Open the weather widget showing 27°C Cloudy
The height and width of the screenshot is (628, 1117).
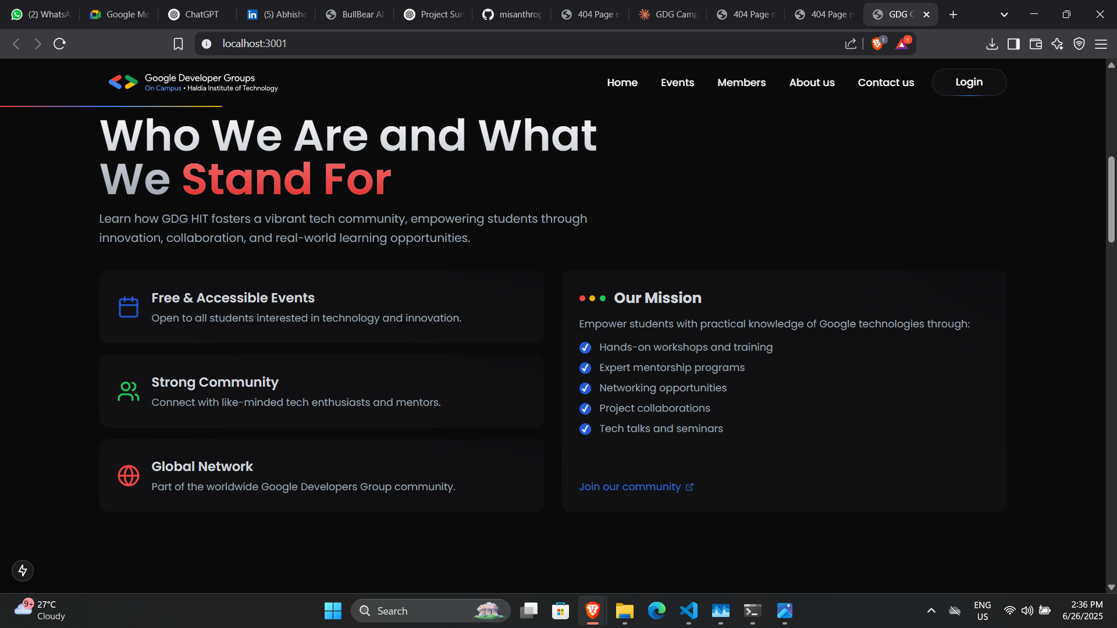(40, 611)
